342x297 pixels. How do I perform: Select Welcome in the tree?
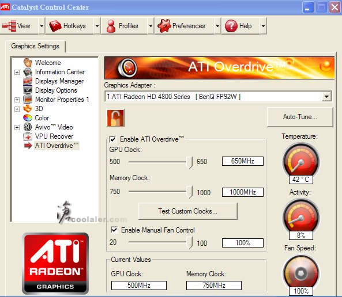(48, 63)
